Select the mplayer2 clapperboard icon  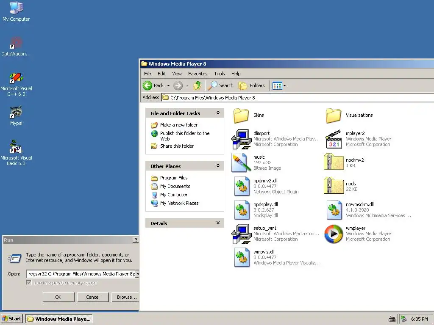click(333, 139)
